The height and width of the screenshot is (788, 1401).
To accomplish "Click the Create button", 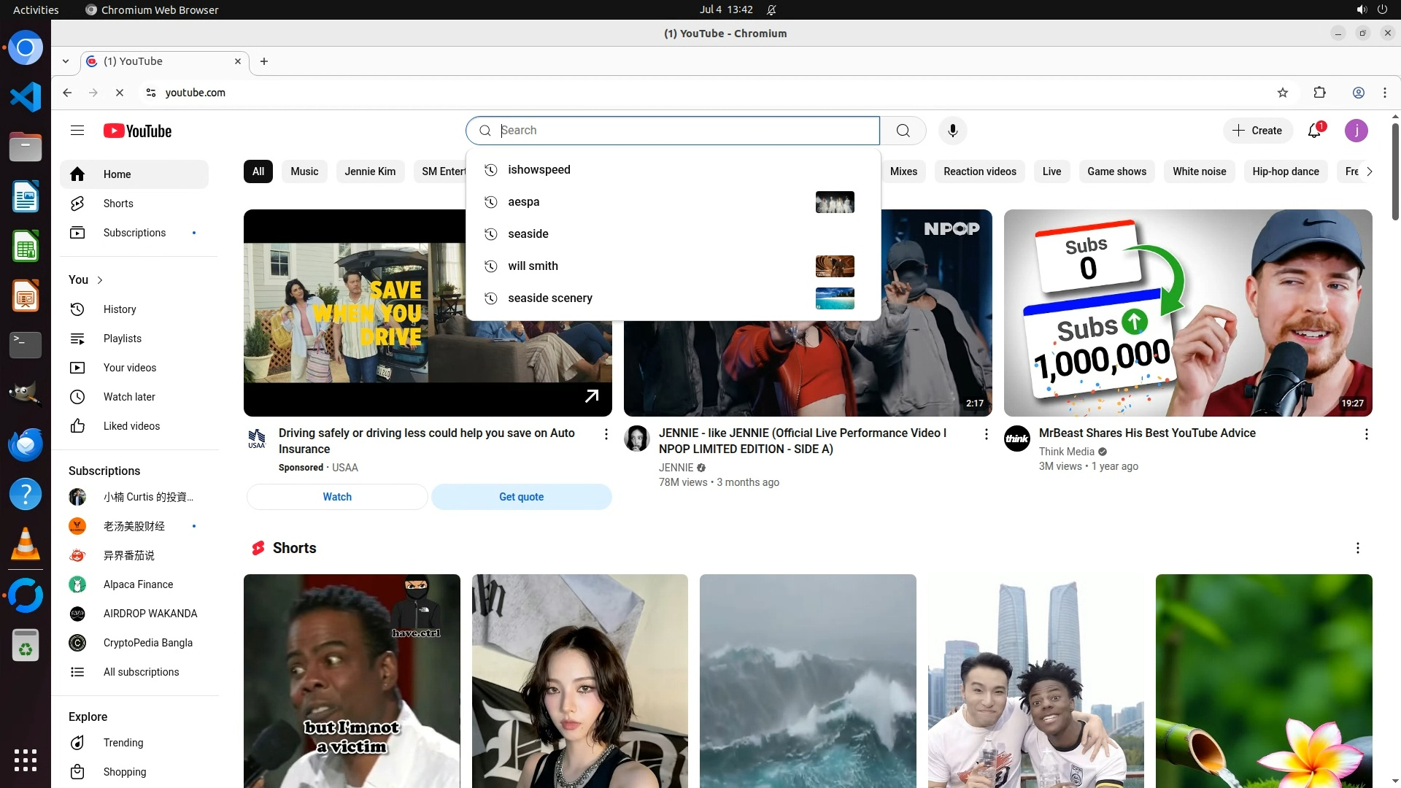I will coord(1257,131).
